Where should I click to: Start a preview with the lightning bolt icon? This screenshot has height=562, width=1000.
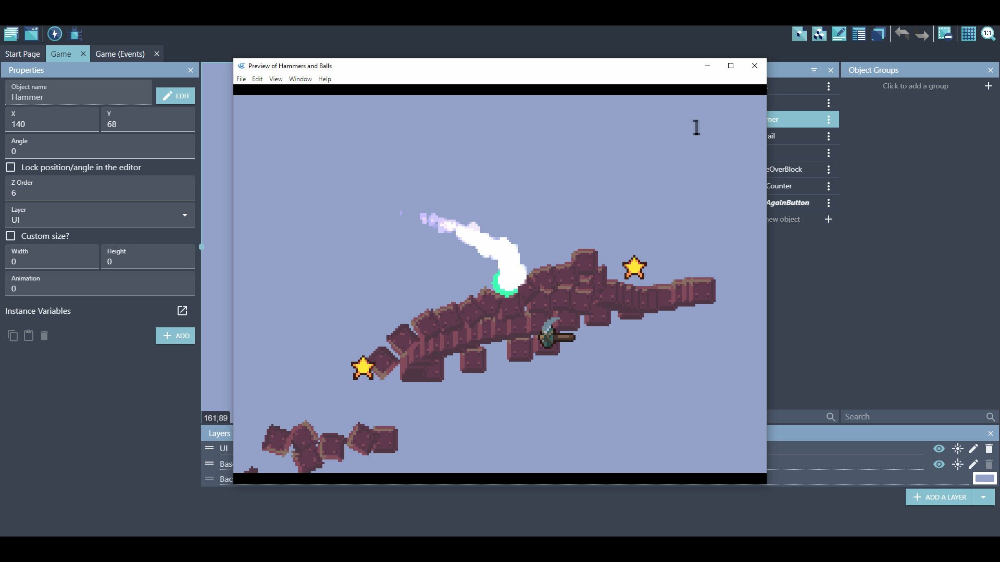pyautogui.click(x=55, y=33)
